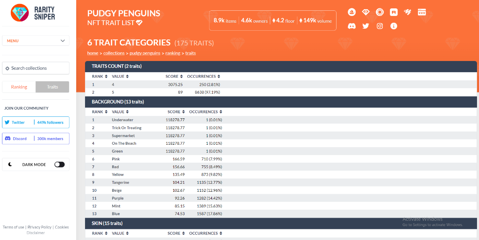Click occurrences '1587 (17.86%)' for Blue
Screen dimensions: 479x240
pyautogui.click(x=209, y=214)
